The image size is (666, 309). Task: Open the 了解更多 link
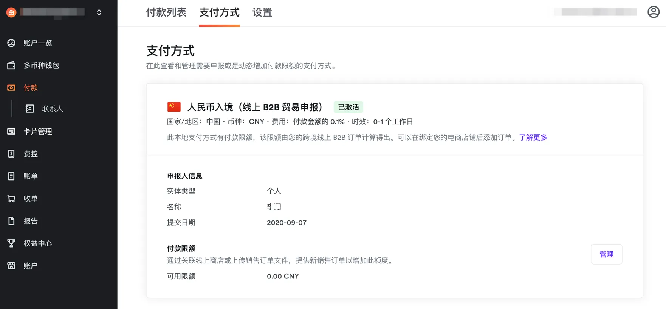tap(533, 138)
